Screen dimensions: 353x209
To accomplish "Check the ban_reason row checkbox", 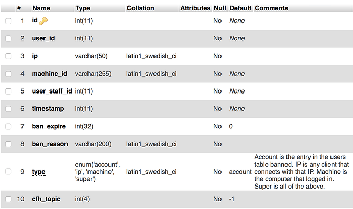I will (8, 144).
